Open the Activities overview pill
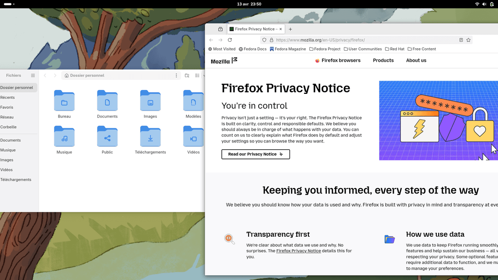Screen dimensions: 498x280 click(9, 4)
